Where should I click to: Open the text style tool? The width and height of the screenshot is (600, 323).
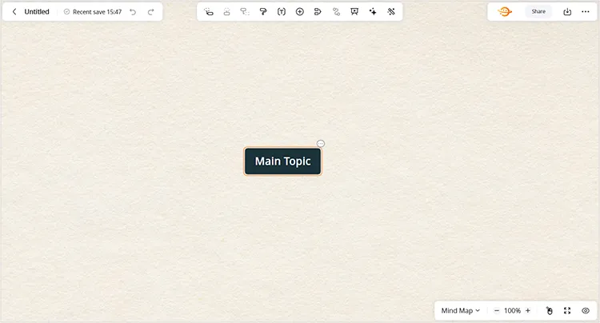(282, 12)
